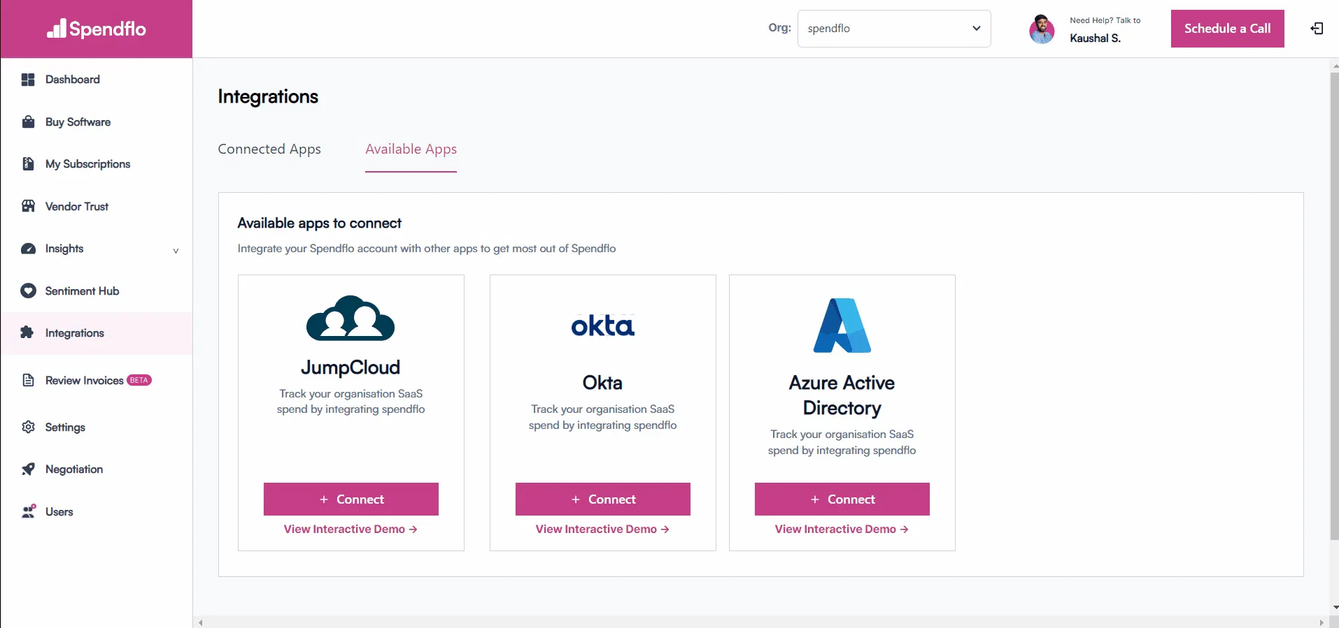Viewport: 1339px width, 628px height.
Task: Click the Review Invoices file icon
Action: point(28,380)
